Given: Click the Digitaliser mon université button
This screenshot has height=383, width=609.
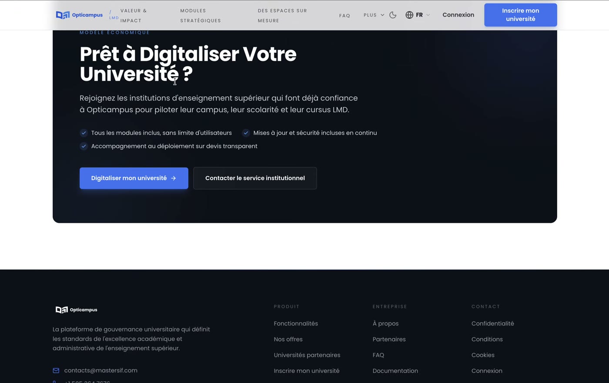Looking at the screenshot, I should pos(134,178).
